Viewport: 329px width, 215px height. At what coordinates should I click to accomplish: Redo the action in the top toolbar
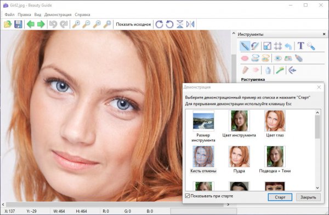[64, 24]
